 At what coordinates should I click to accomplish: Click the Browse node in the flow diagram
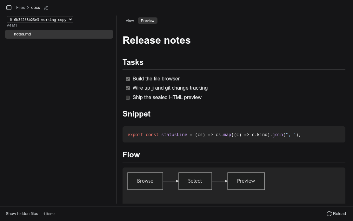145,181
